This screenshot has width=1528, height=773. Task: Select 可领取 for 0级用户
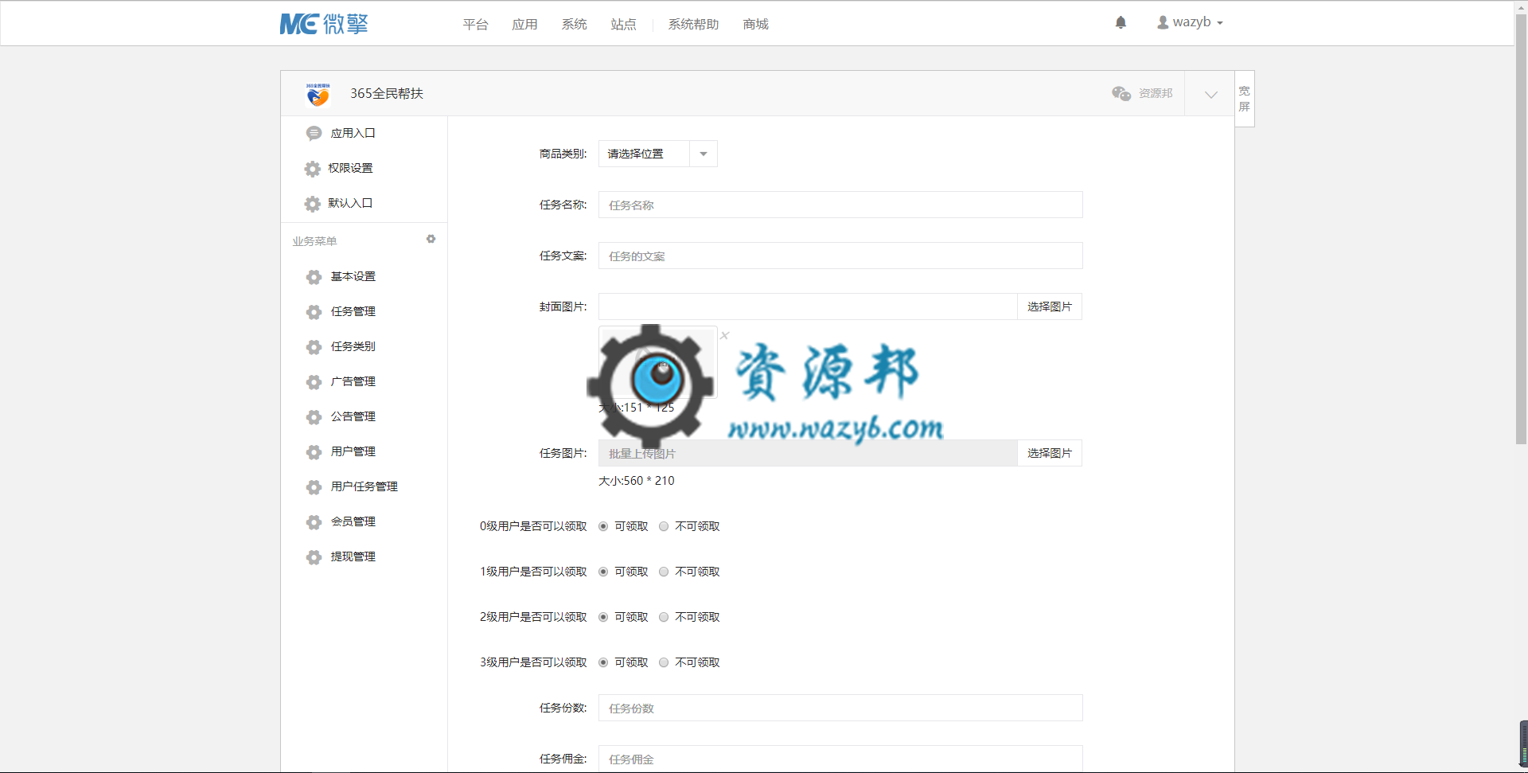pyautogui.click(x=603, y=526)
